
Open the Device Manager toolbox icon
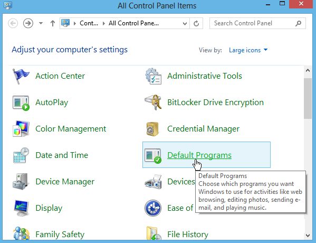(20, 181)
